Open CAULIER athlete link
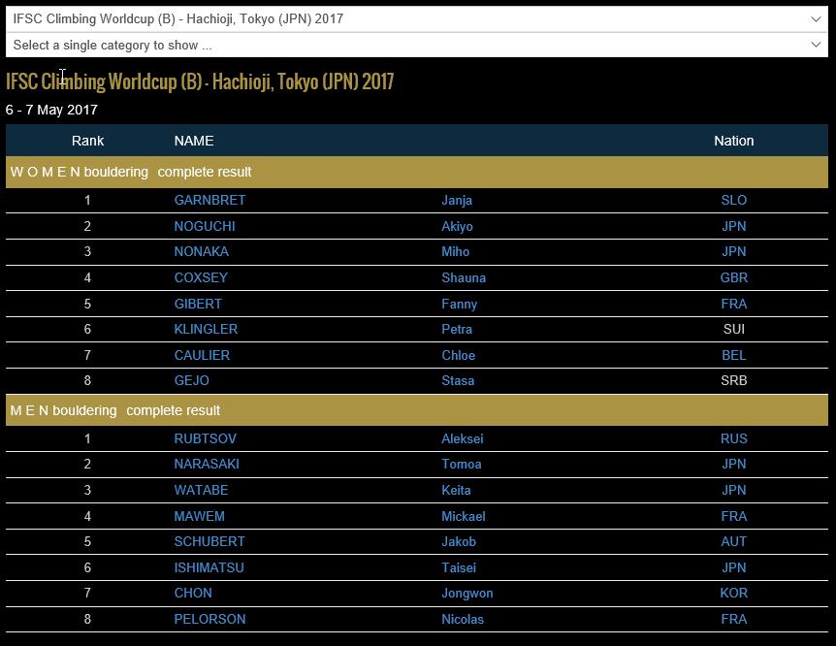Screen dimensions: 836x646 click(202, 355)
